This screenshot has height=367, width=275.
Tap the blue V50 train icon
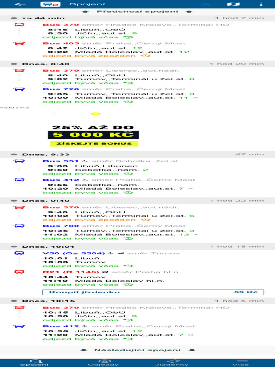click(x=19, y=253)
